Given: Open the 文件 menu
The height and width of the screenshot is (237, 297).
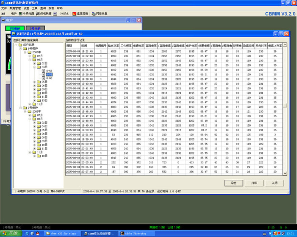Looking at the screenshot, I should coord(4,8).
